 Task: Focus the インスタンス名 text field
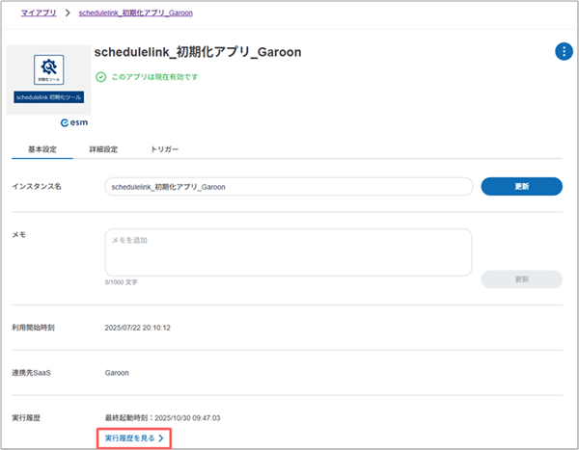(288, 187)
